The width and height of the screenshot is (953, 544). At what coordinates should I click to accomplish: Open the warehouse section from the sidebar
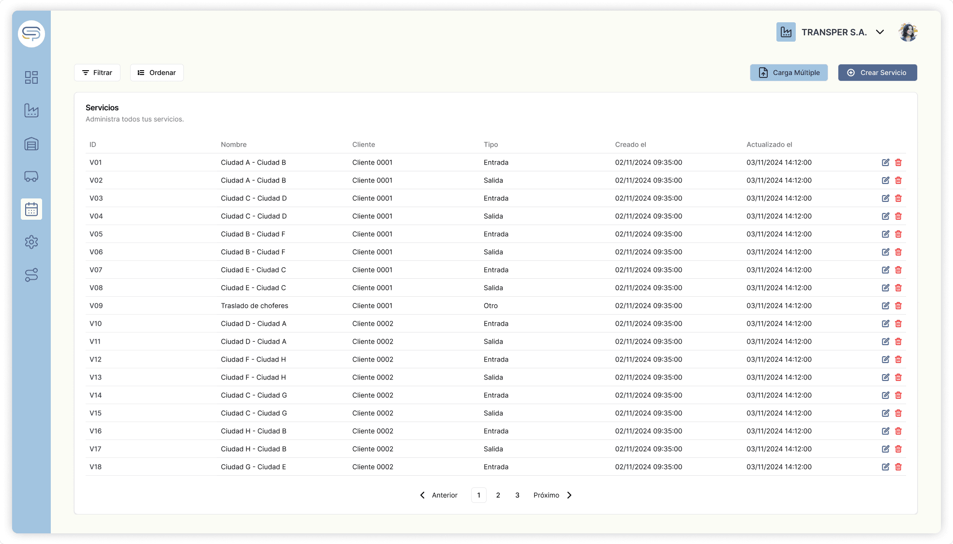tap(31, 143)
